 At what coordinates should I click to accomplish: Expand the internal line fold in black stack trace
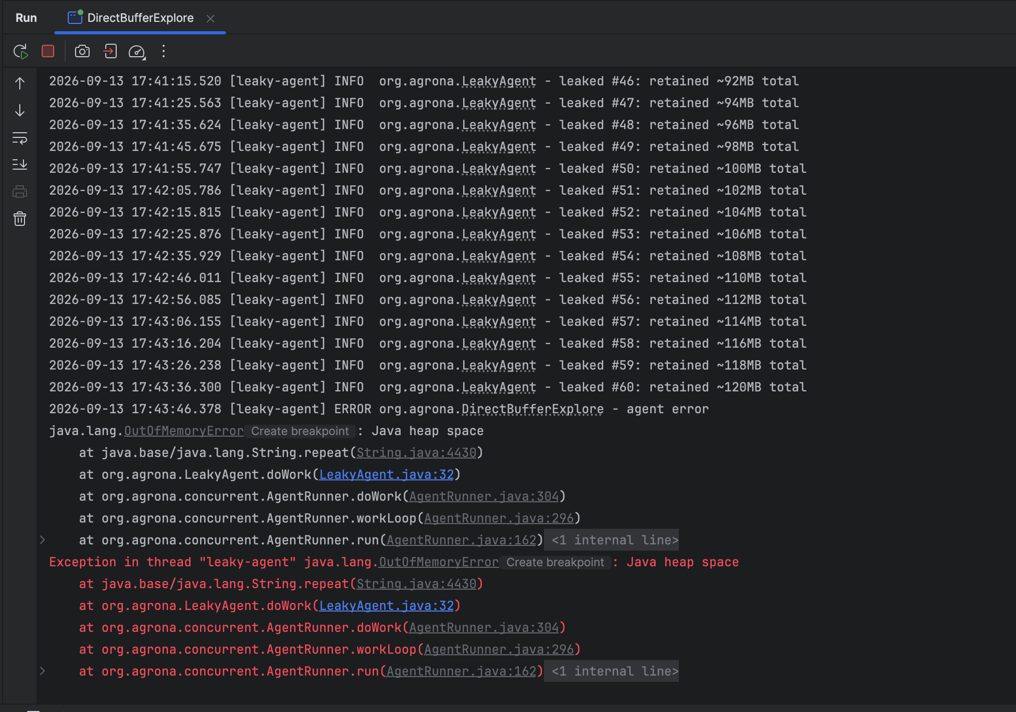[x=43, y=540]
